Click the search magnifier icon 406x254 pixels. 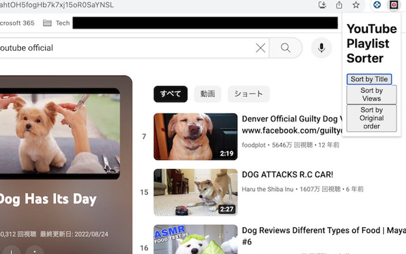[x=286, y=48]
